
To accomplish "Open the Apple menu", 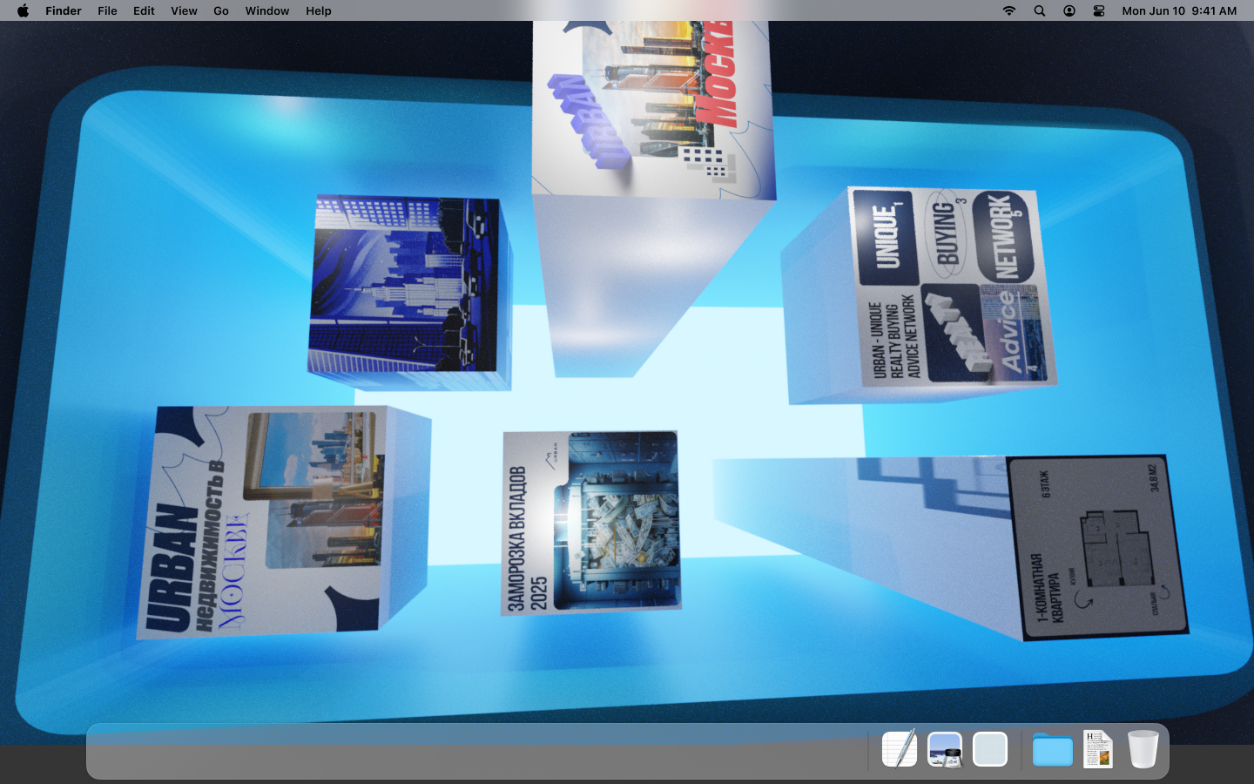I will [x=24, y=10].
